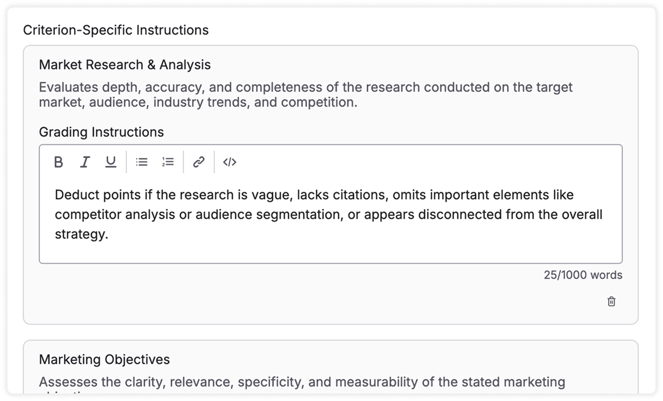Click the Grading Instructions label
Screen dimensions: 663x401
101,132
